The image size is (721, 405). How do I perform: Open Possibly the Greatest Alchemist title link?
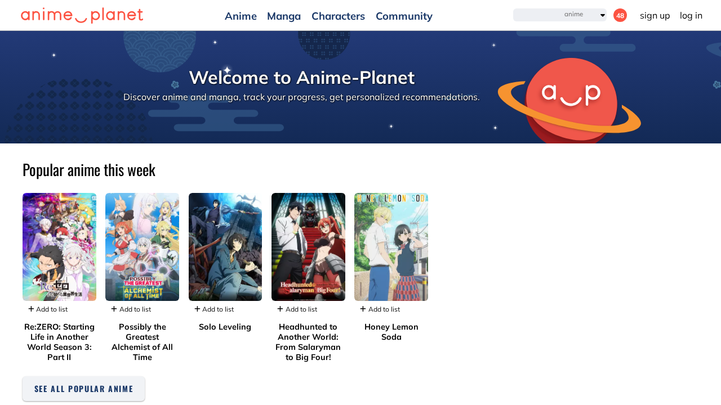(x=142, y=342)
